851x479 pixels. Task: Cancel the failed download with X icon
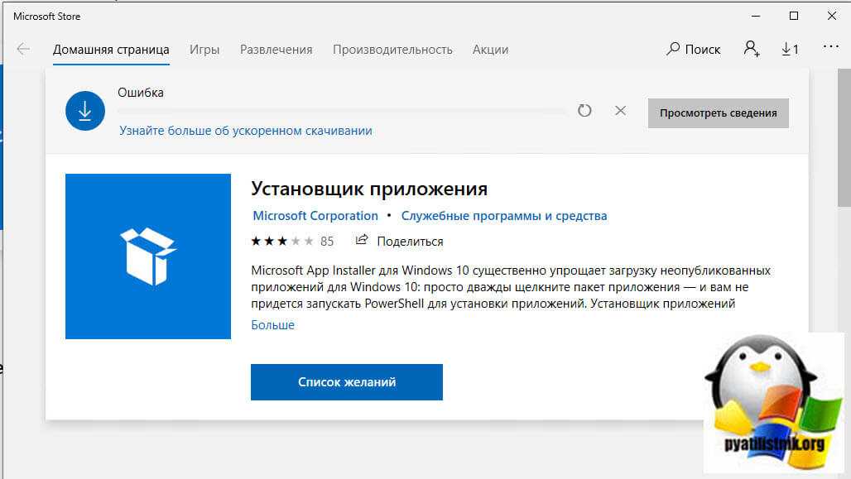click(620, 110)
